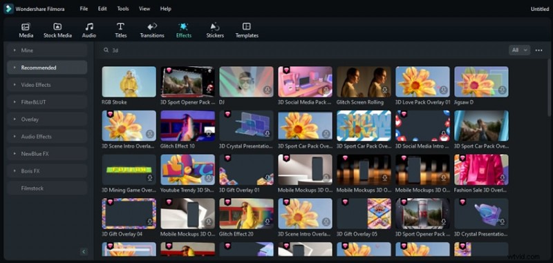This screenshot has height=263, width=553.
Task: Click premium gem badge on Fashion Sale 3D Overlay
Action: (462, 158)
